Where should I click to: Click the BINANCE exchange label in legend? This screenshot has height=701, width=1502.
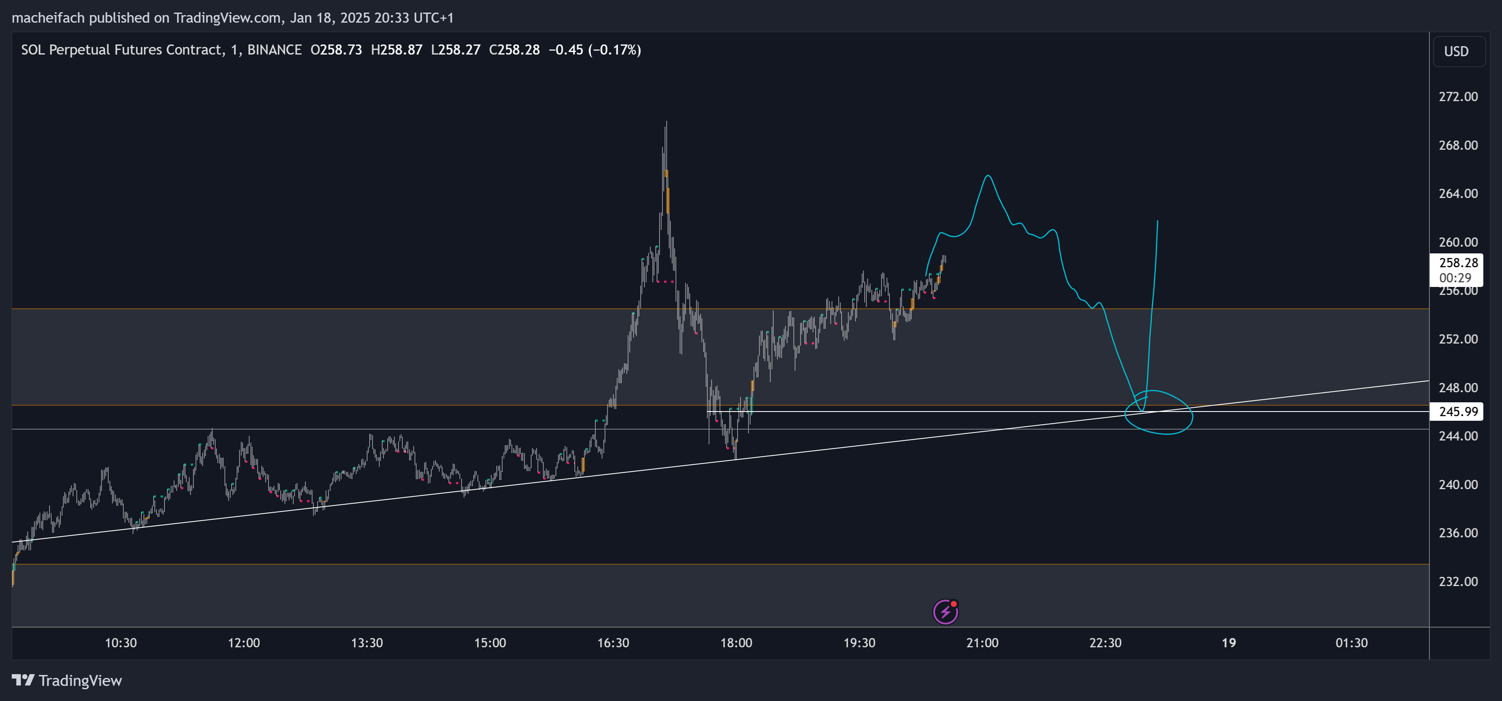click(274, 50)
